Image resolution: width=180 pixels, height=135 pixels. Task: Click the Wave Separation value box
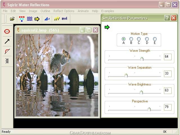pyautogui.click(x=168, y=74)
